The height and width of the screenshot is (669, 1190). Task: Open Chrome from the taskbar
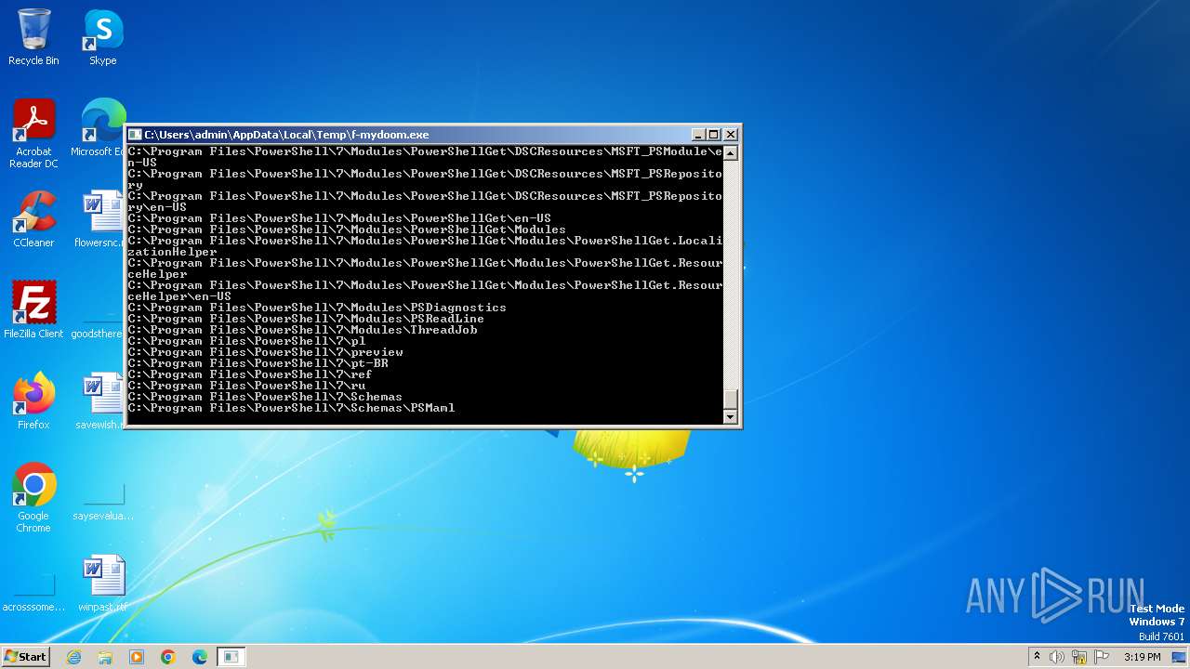(168, 657)
